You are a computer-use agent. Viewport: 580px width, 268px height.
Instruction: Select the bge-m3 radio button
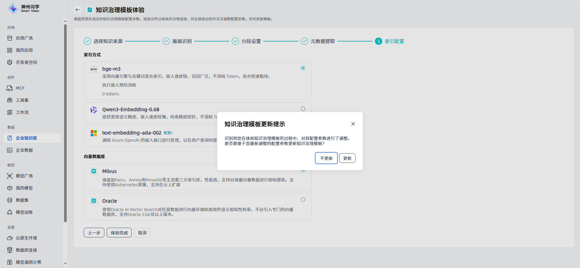pos(303,68)
